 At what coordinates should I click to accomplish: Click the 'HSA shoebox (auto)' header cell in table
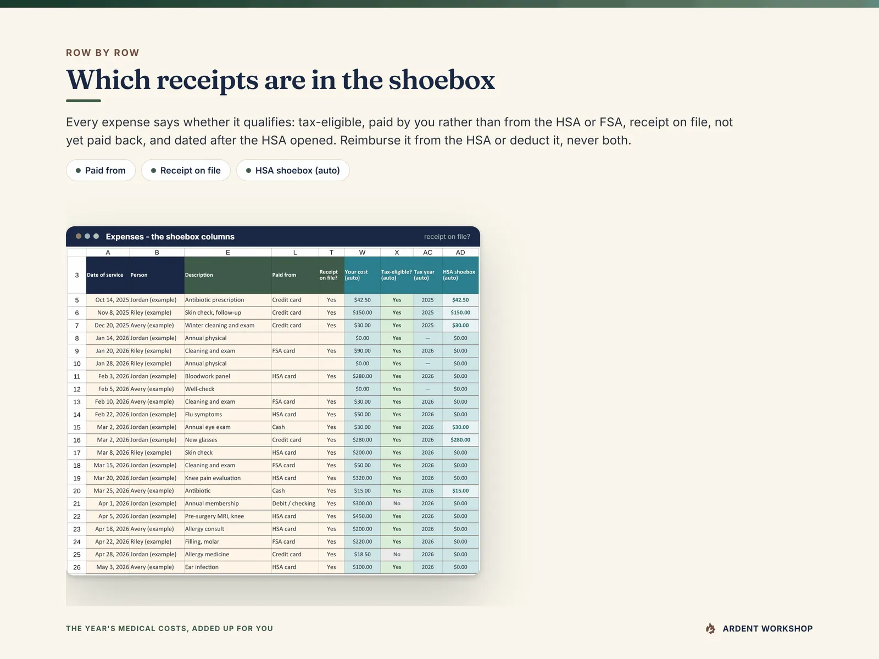pyautogui.click(x=460, y=275)
